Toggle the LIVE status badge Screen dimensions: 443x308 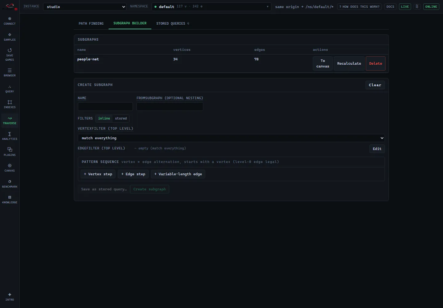tap(405, 6)
